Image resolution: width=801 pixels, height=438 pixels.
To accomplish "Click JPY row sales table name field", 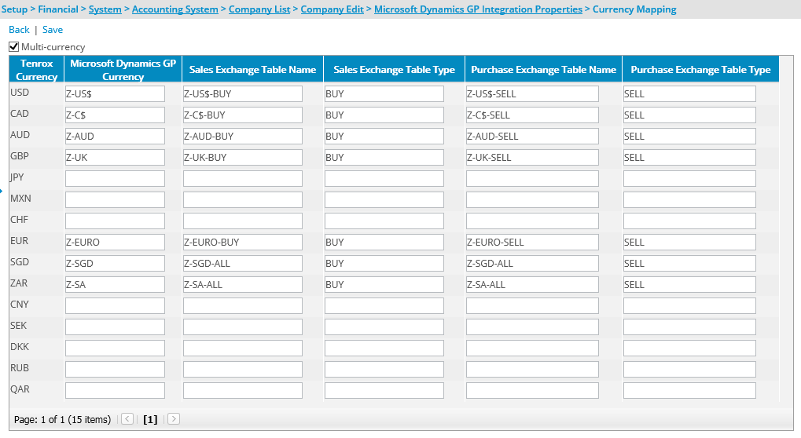I will click(243, 178).
